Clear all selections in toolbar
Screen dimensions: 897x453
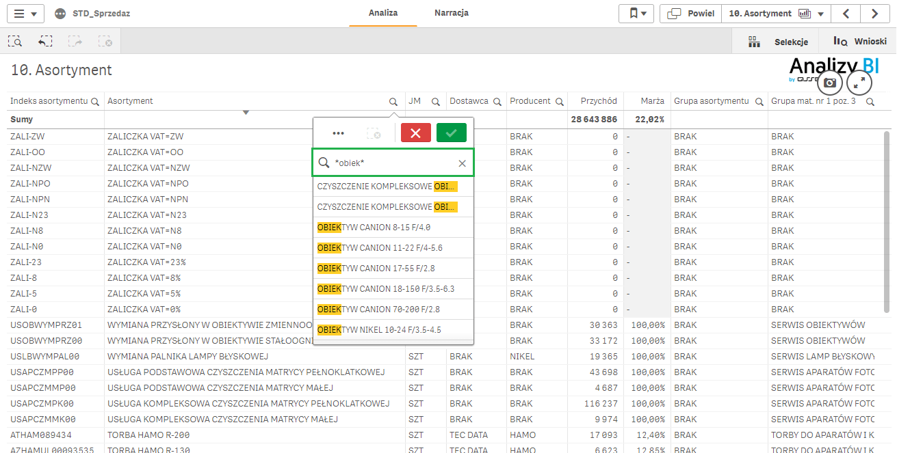click(x=105, y=41)
